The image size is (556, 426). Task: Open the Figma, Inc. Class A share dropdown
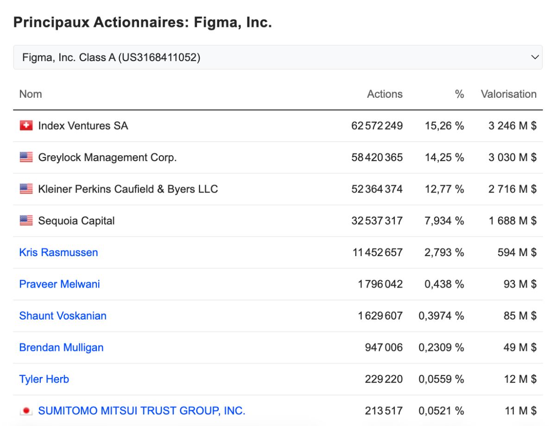(278, 57)
